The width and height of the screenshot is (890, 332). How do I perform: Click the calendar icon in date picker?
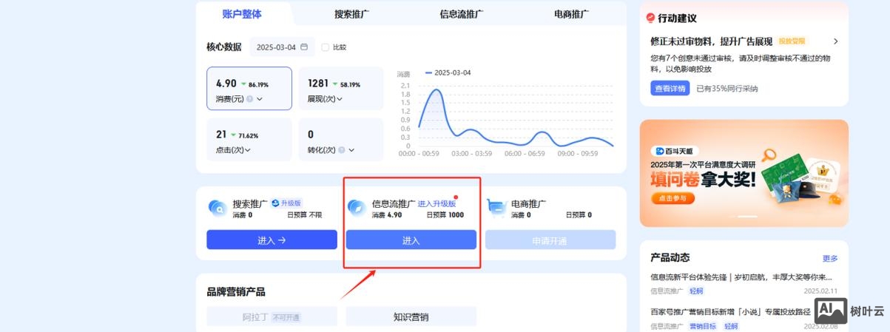pyautogui.click(x=304, y=47)
